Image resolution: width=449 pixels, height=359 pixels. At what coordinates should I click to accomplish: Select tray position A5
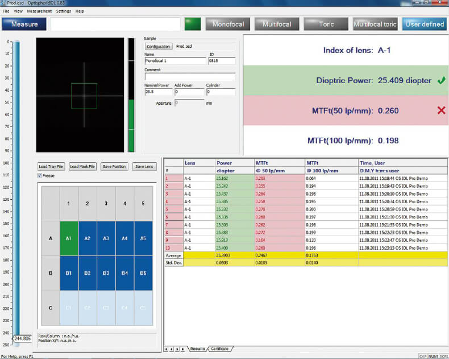tap(143, 238)
